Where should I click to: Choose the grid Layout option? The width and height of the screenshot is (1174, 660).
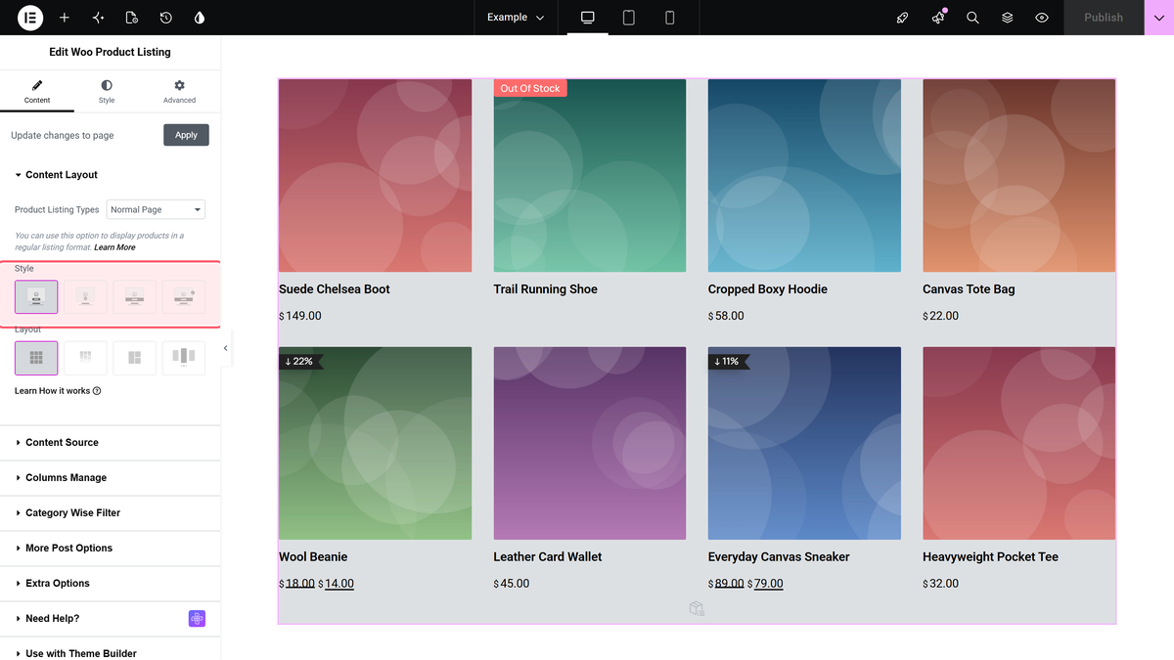36,358
